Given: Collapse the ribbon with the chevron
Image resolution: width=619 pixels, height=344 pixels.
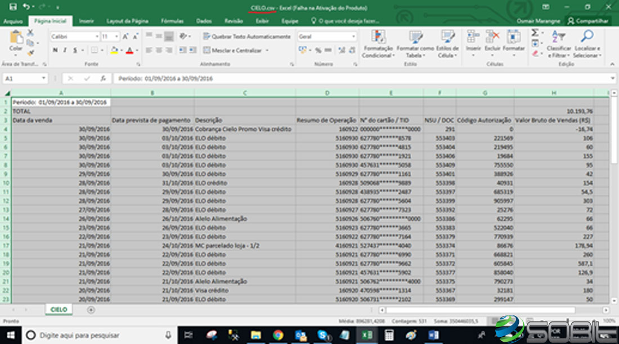Looking at the screenshot, I should 612,64.
